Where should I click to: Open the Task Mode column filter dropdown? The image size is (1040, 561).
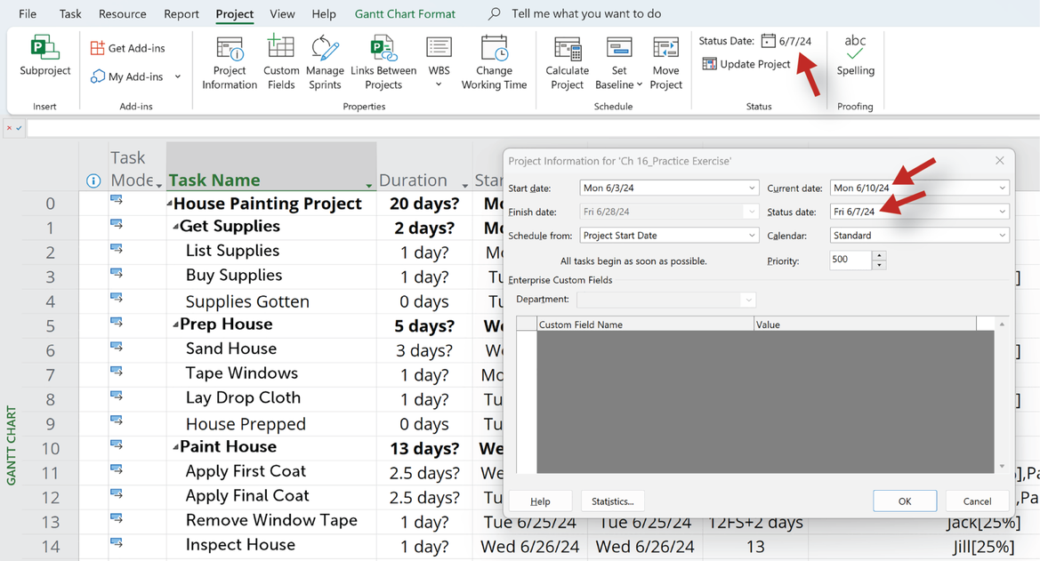(159, 185)
